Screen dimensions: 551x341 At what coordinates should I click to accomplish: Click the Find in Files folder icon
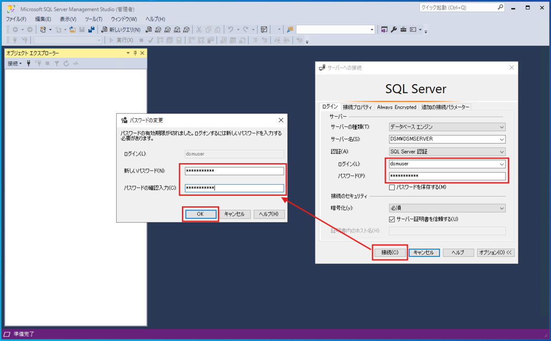(x=290, y=29)
